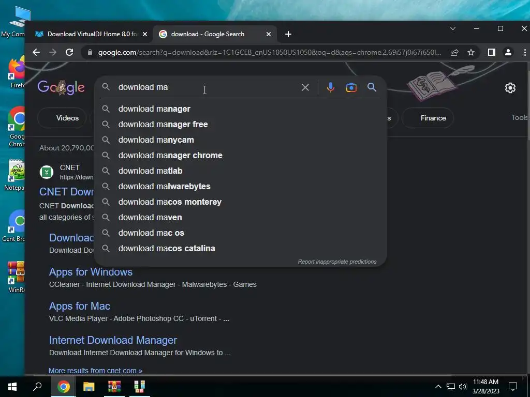Open volume control in system tray
Screen dimensions: 530x397
[463, 387]
